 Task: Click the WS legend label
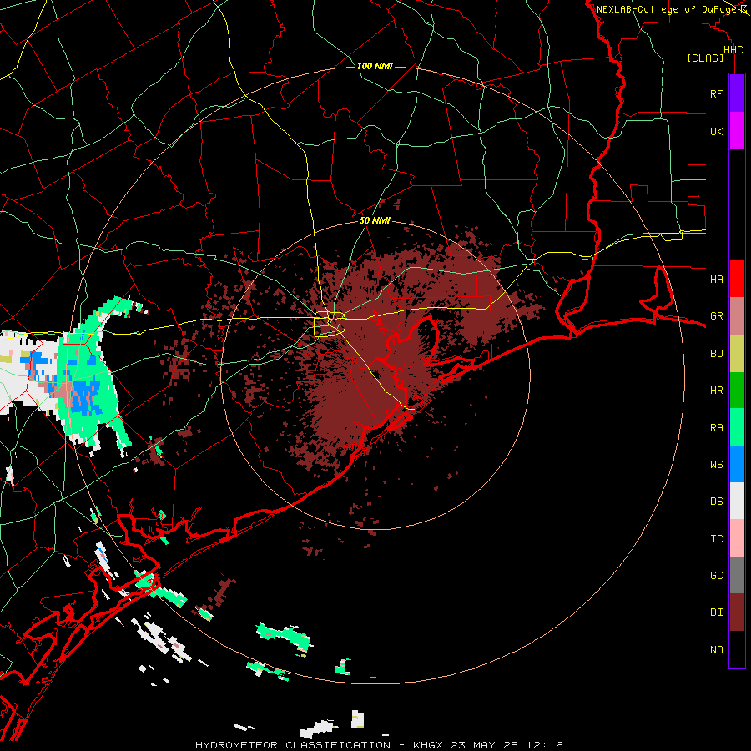pos(716,464)
